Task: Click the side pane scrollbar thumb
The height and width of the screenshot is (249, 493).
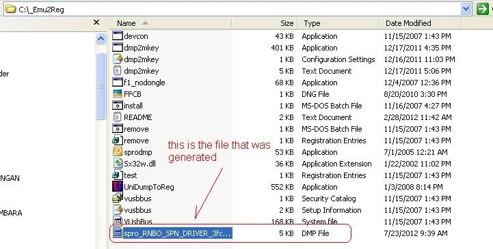Action: pyautogui.click(x=101, y=86)
